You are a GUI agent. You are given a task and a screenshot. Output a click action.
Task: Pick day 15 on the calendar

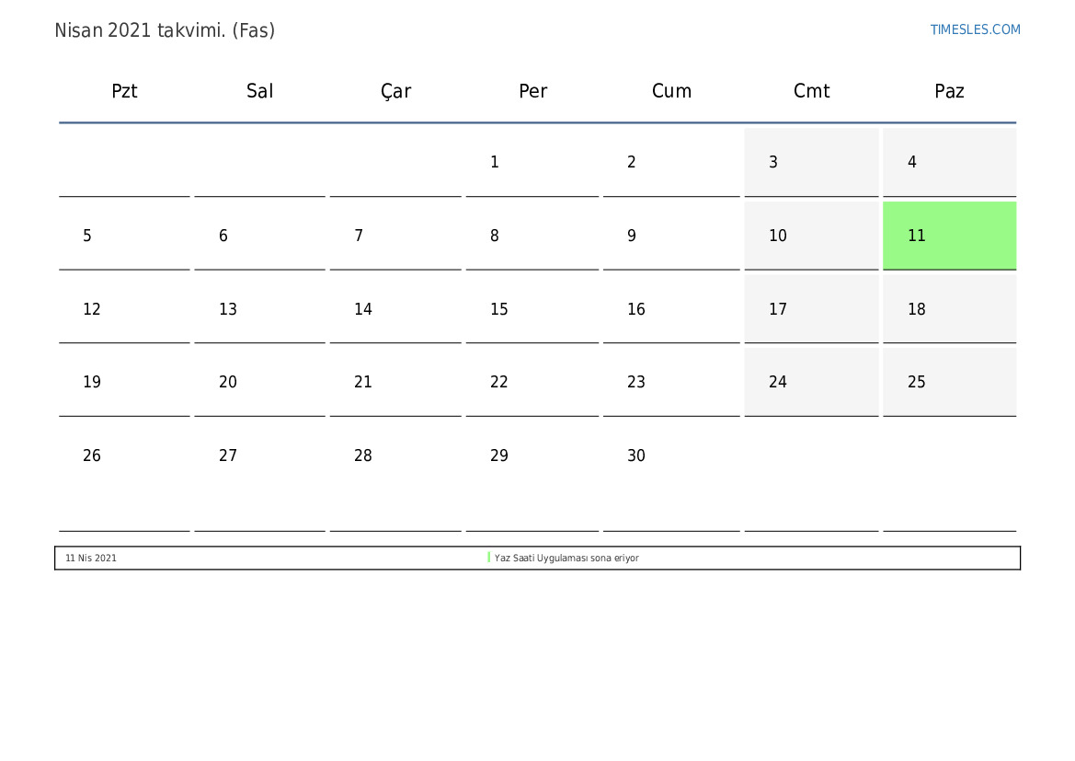pyautogui.click(x=532, y=309)
